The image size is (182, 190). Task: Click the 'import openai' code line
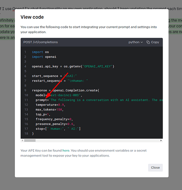tap(44, 57)
